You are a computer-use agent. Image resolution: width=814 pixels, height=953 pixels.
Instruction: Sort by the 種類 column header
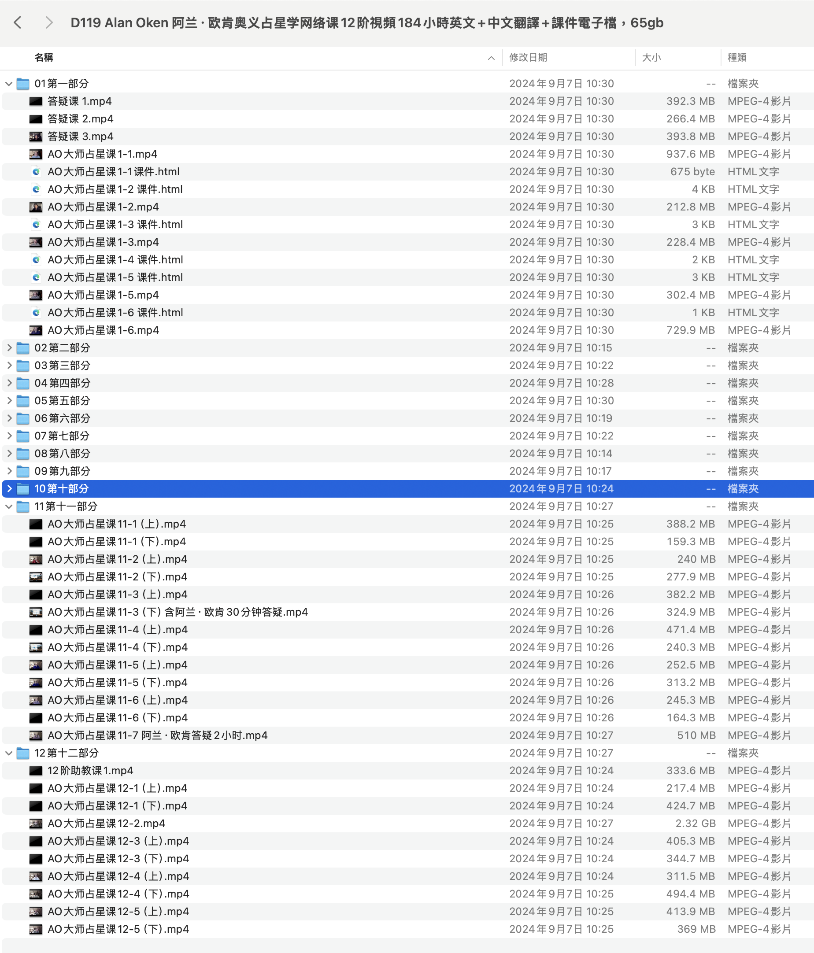(736, 58)
